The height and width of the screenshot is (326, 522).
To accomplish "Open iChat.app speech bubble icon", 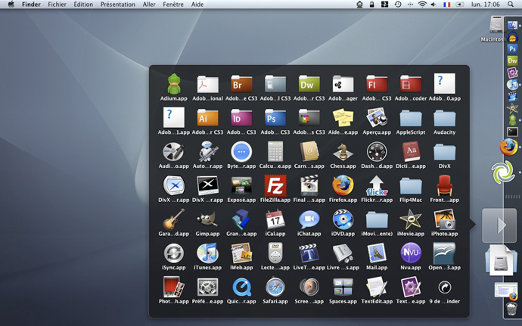I will click(x=309, y=219).
